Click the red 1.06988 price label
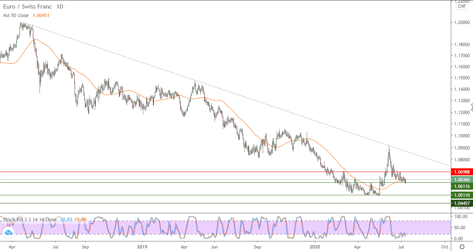This screenshot has height=251, width=473. point(462,172)
